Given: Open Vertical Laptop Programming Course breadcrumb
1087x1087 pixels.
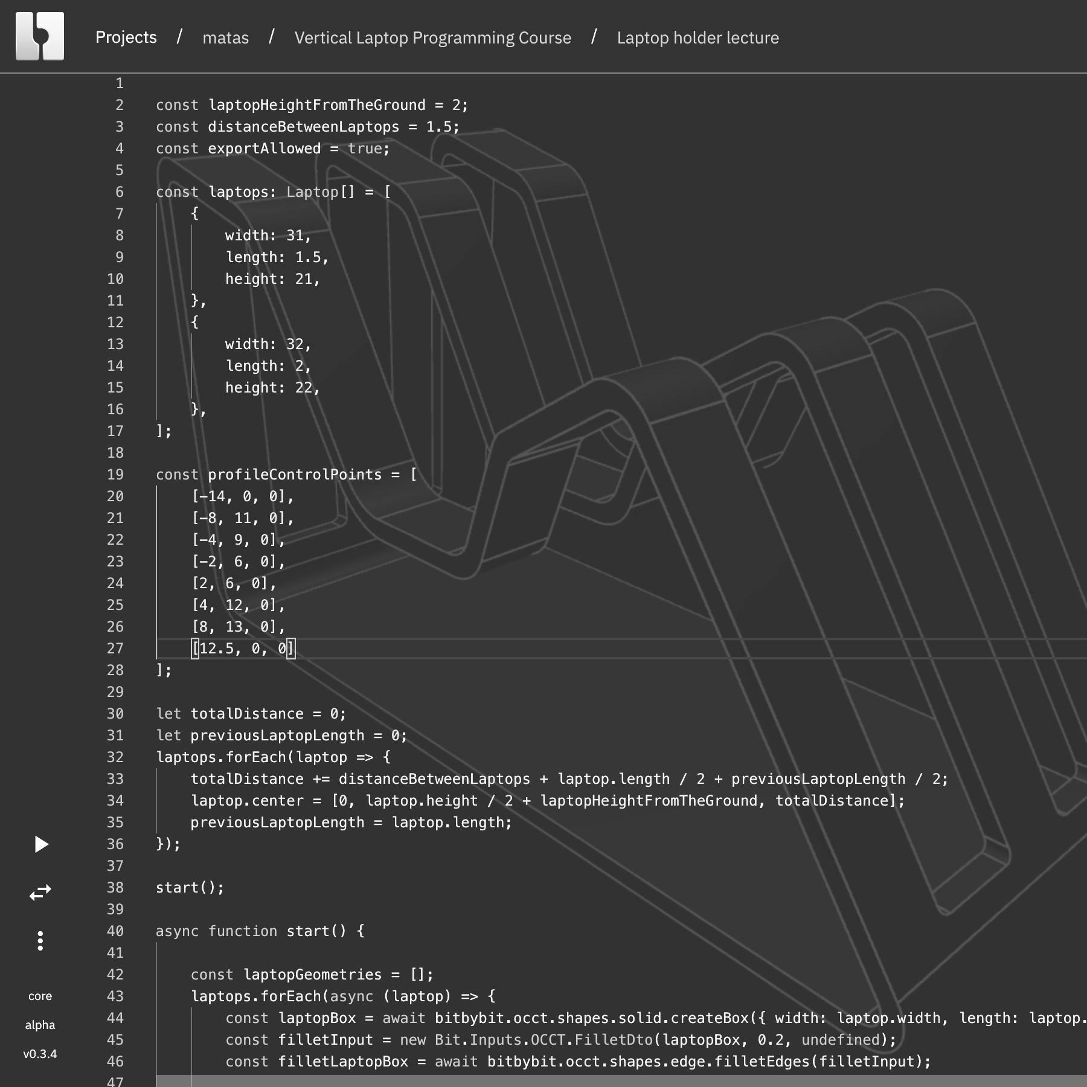Looking at the screenshot, I should (x=433, y=37).
